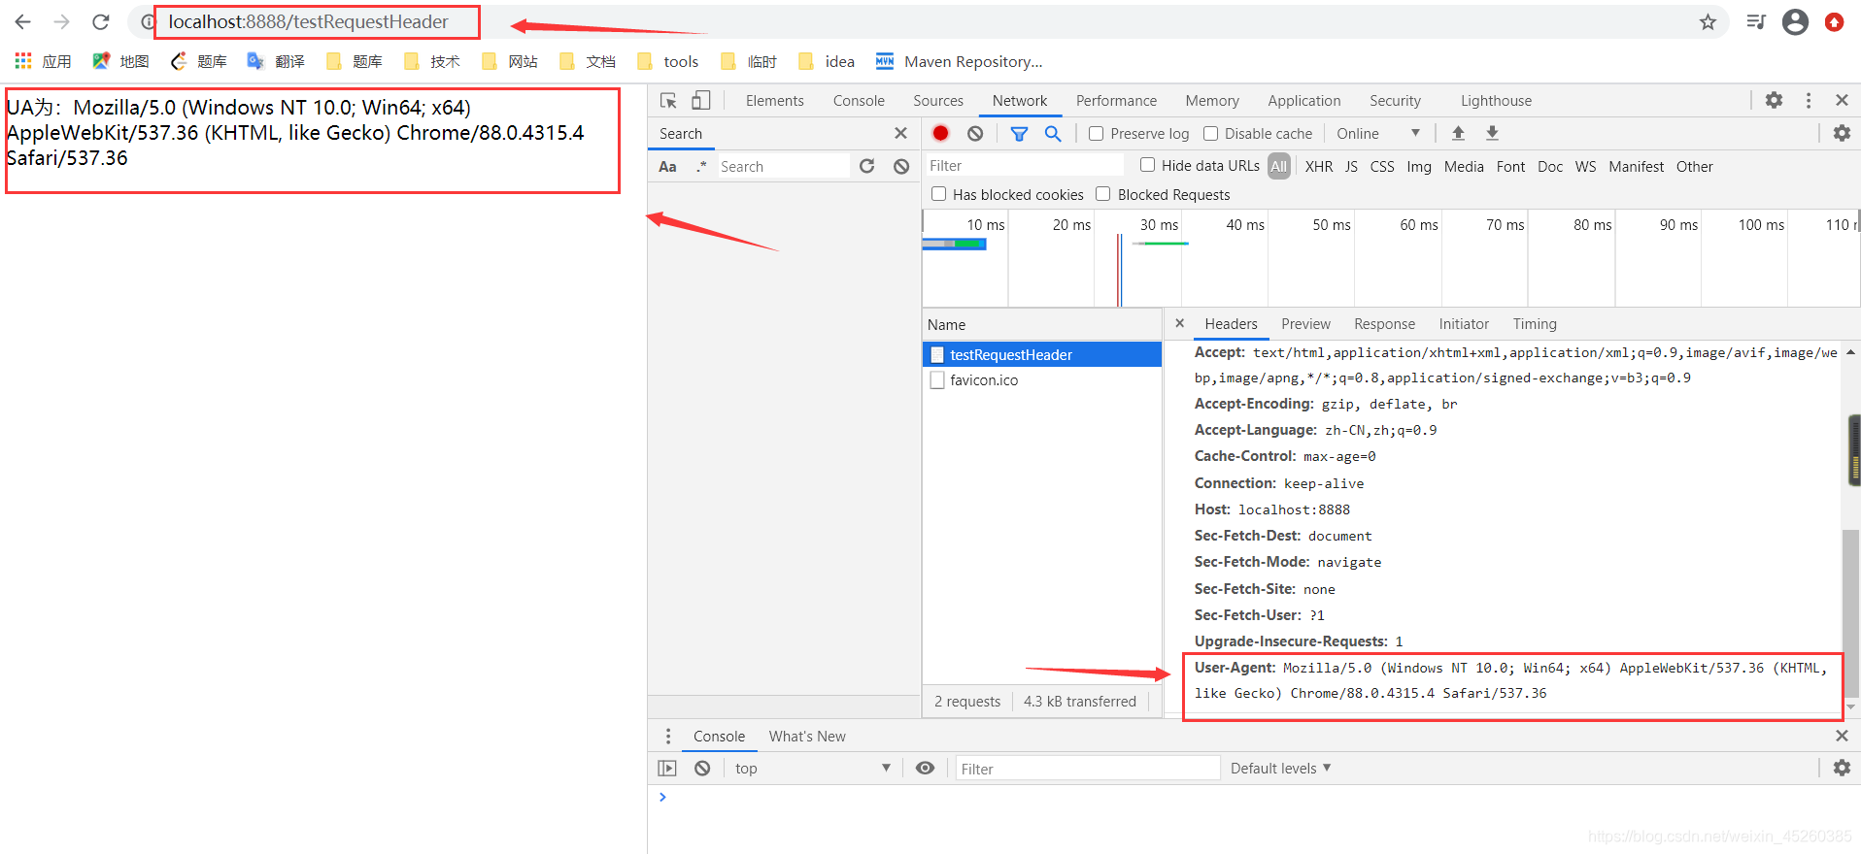Image resolution: width=1861 pixels, height=854 pixels.
Task: Clear the console output
Action: tap(702, 768)
